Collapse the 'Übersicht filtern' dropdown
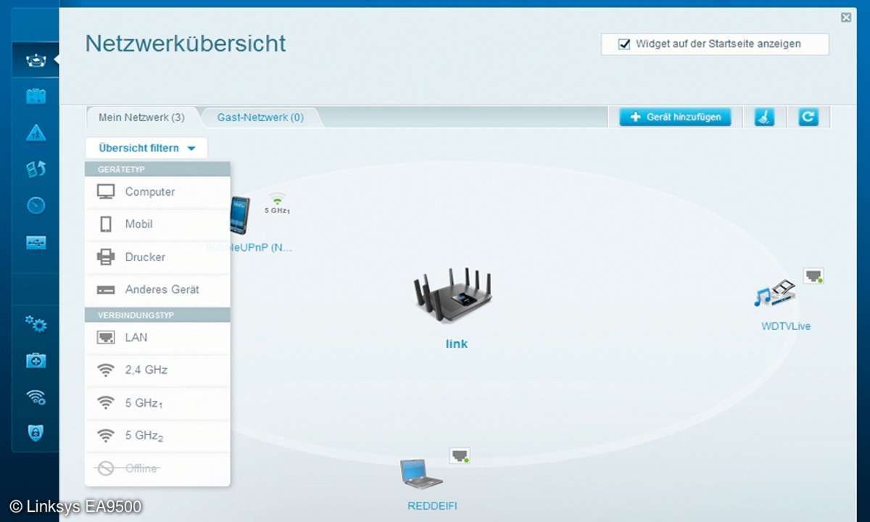The height and width of the screenshot is (522, 870). 146,148
